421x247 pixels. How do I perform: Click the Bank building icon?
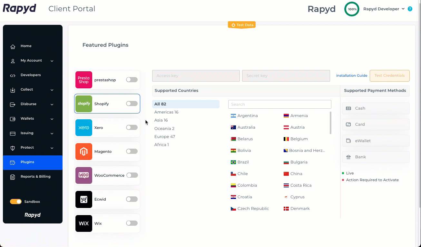point(348,157)
